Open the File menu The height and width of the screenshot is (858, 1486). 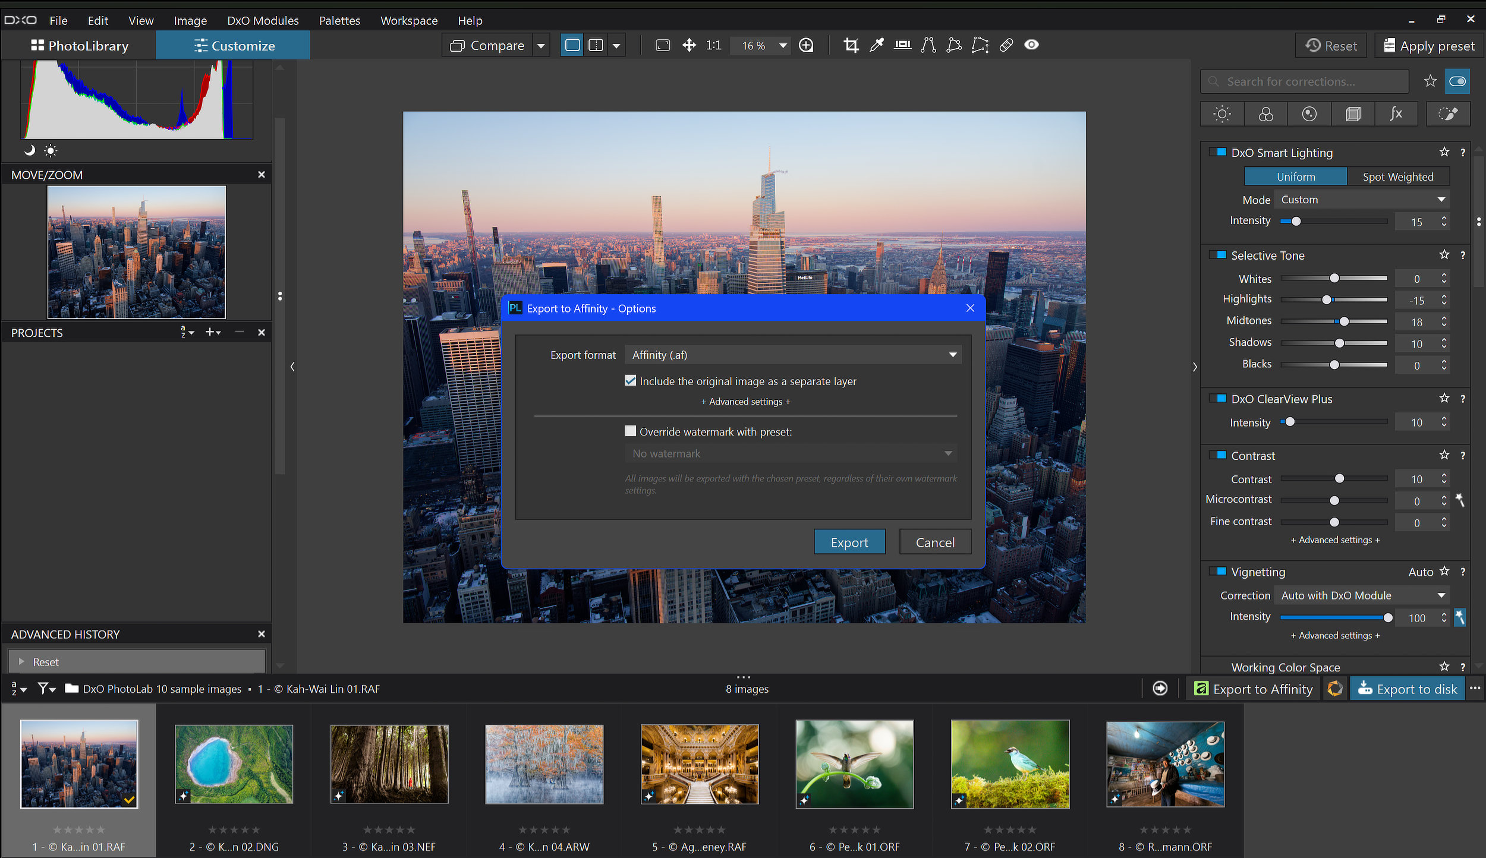tap(58, 20)
